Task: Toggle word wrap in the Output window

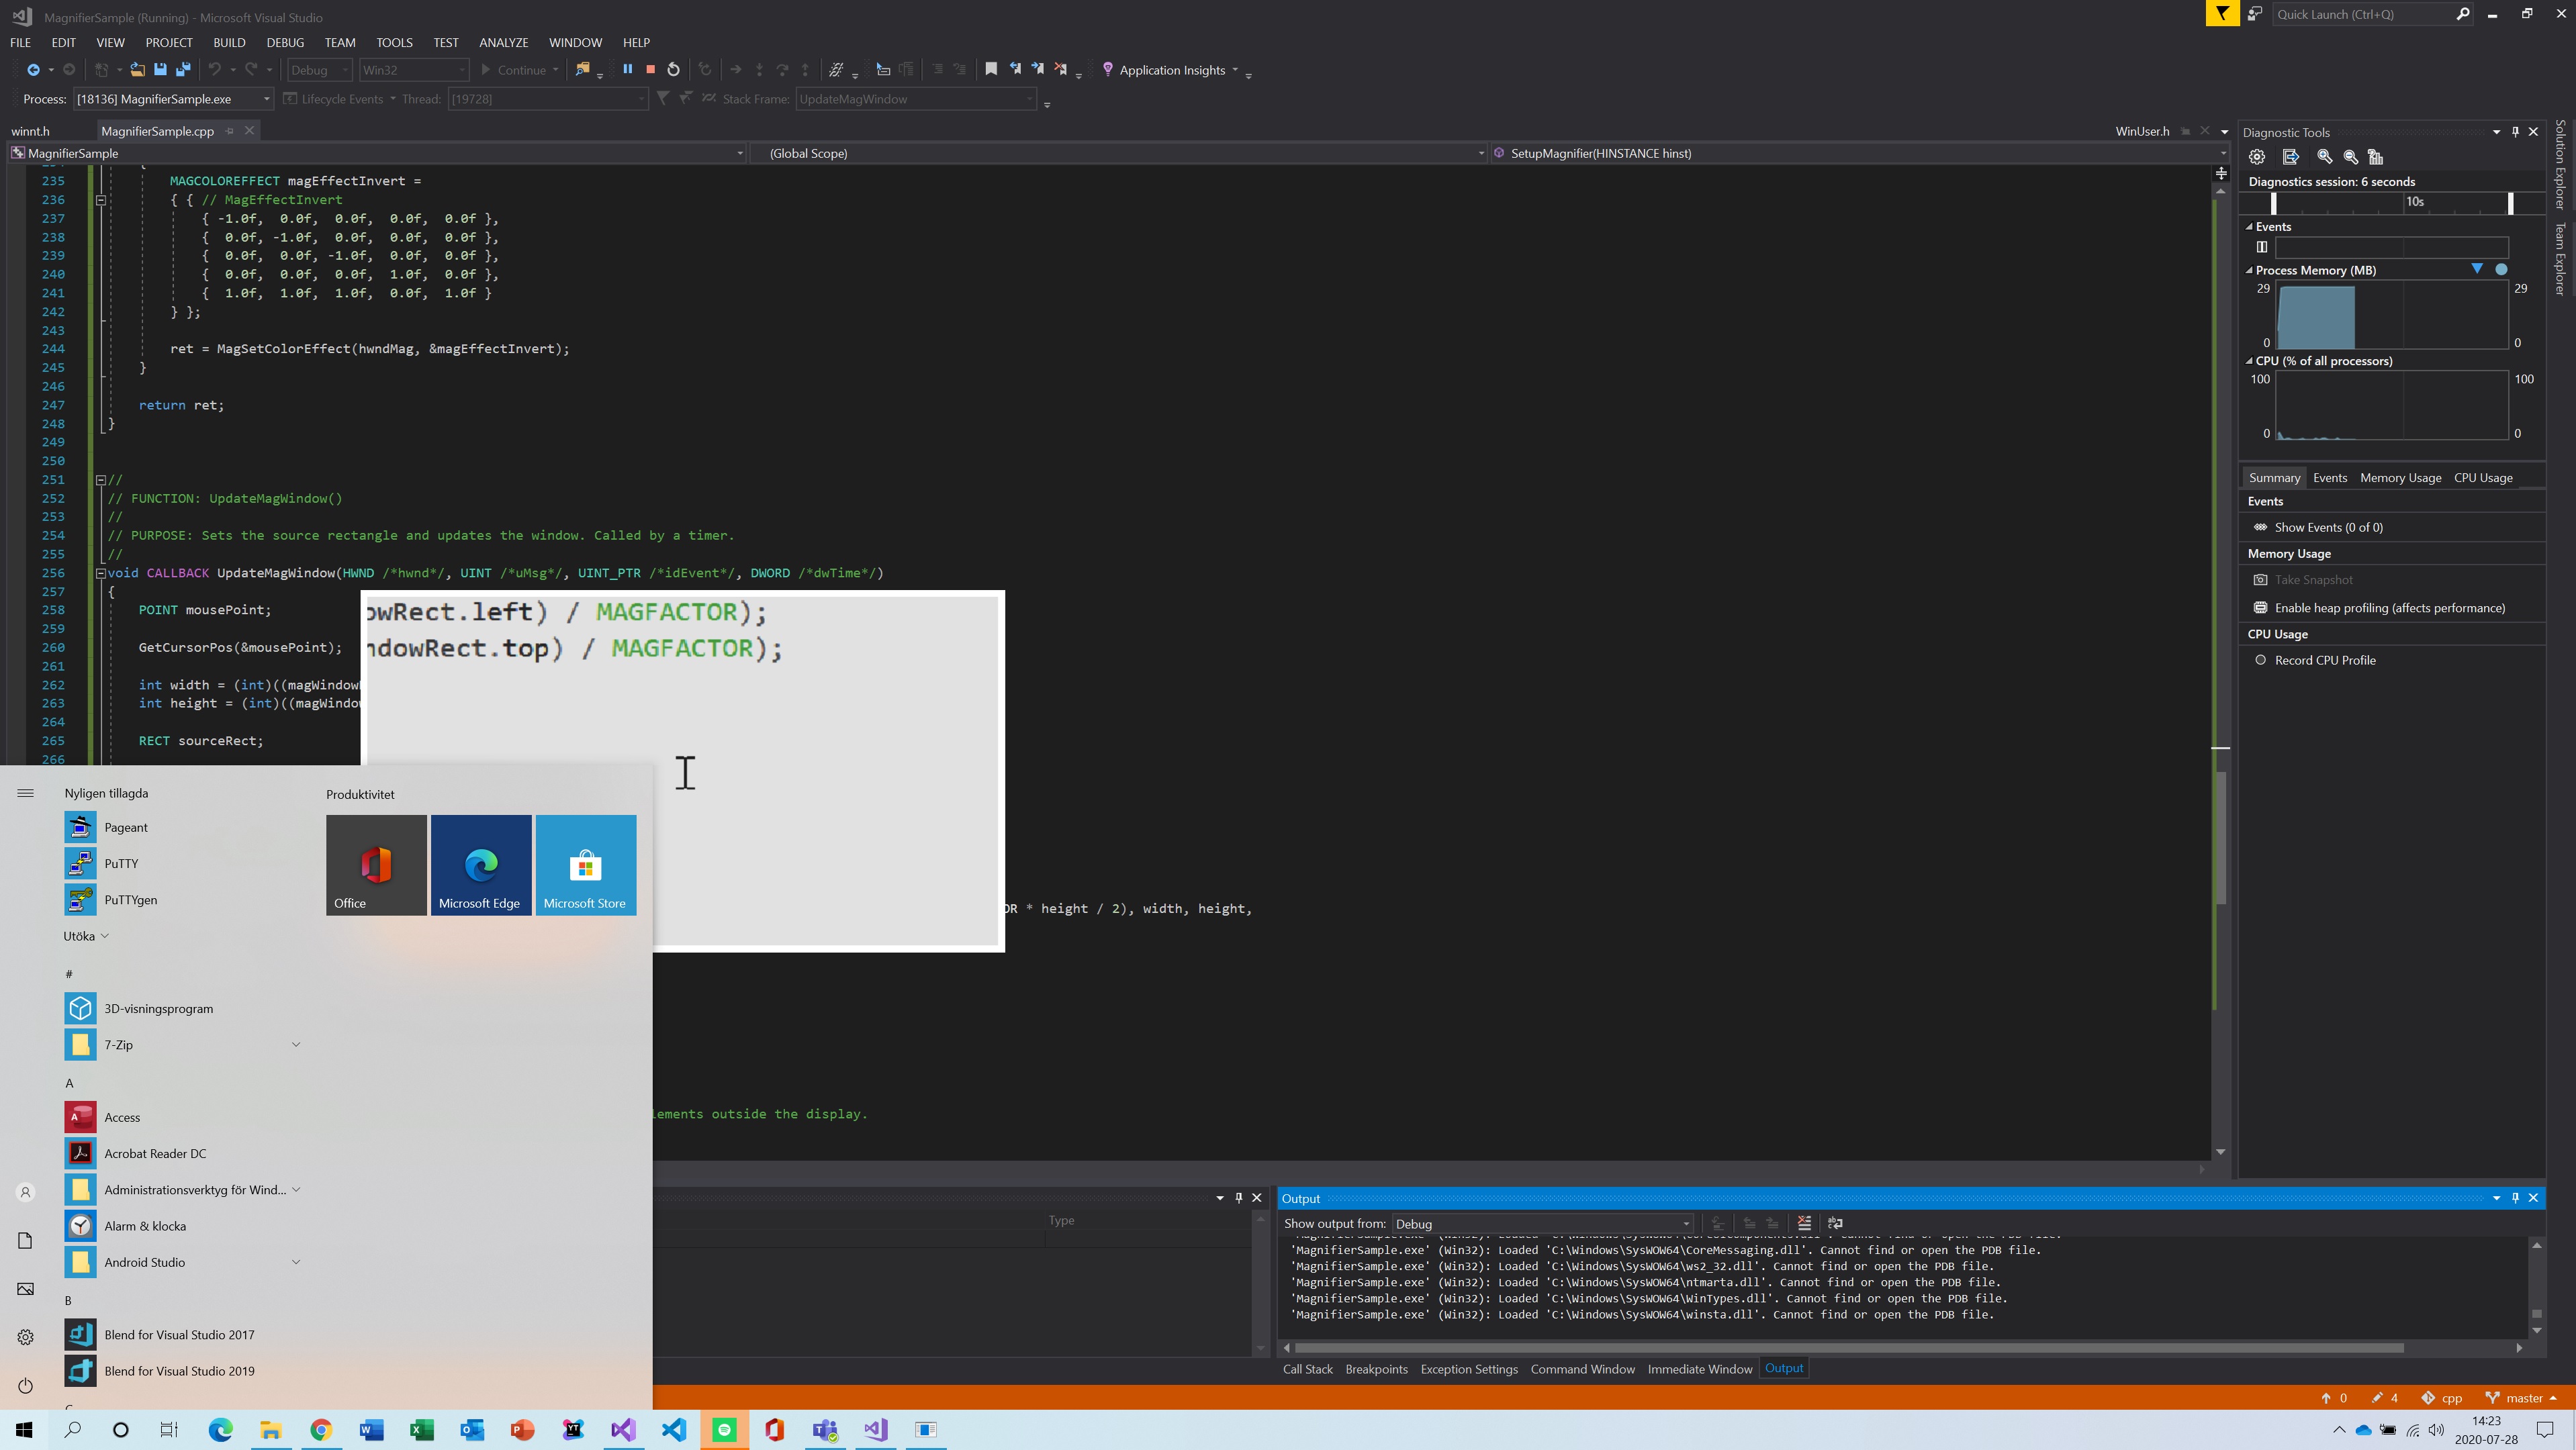Action: (x=1836, y=1223)
